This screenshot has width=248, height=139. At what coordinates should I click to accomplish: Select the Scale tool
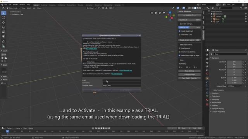[3, 32]
